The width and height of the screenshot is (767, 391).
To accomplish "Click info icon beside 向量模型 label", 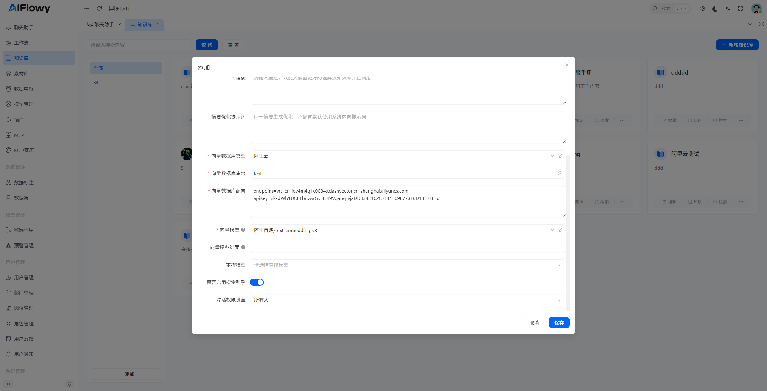I will point(243,230).
